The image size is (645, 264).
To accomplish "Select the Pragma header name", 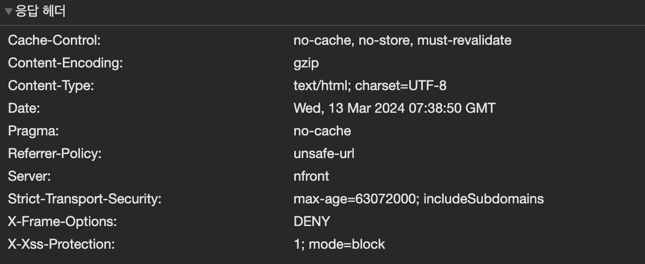I will coord(33,131).
